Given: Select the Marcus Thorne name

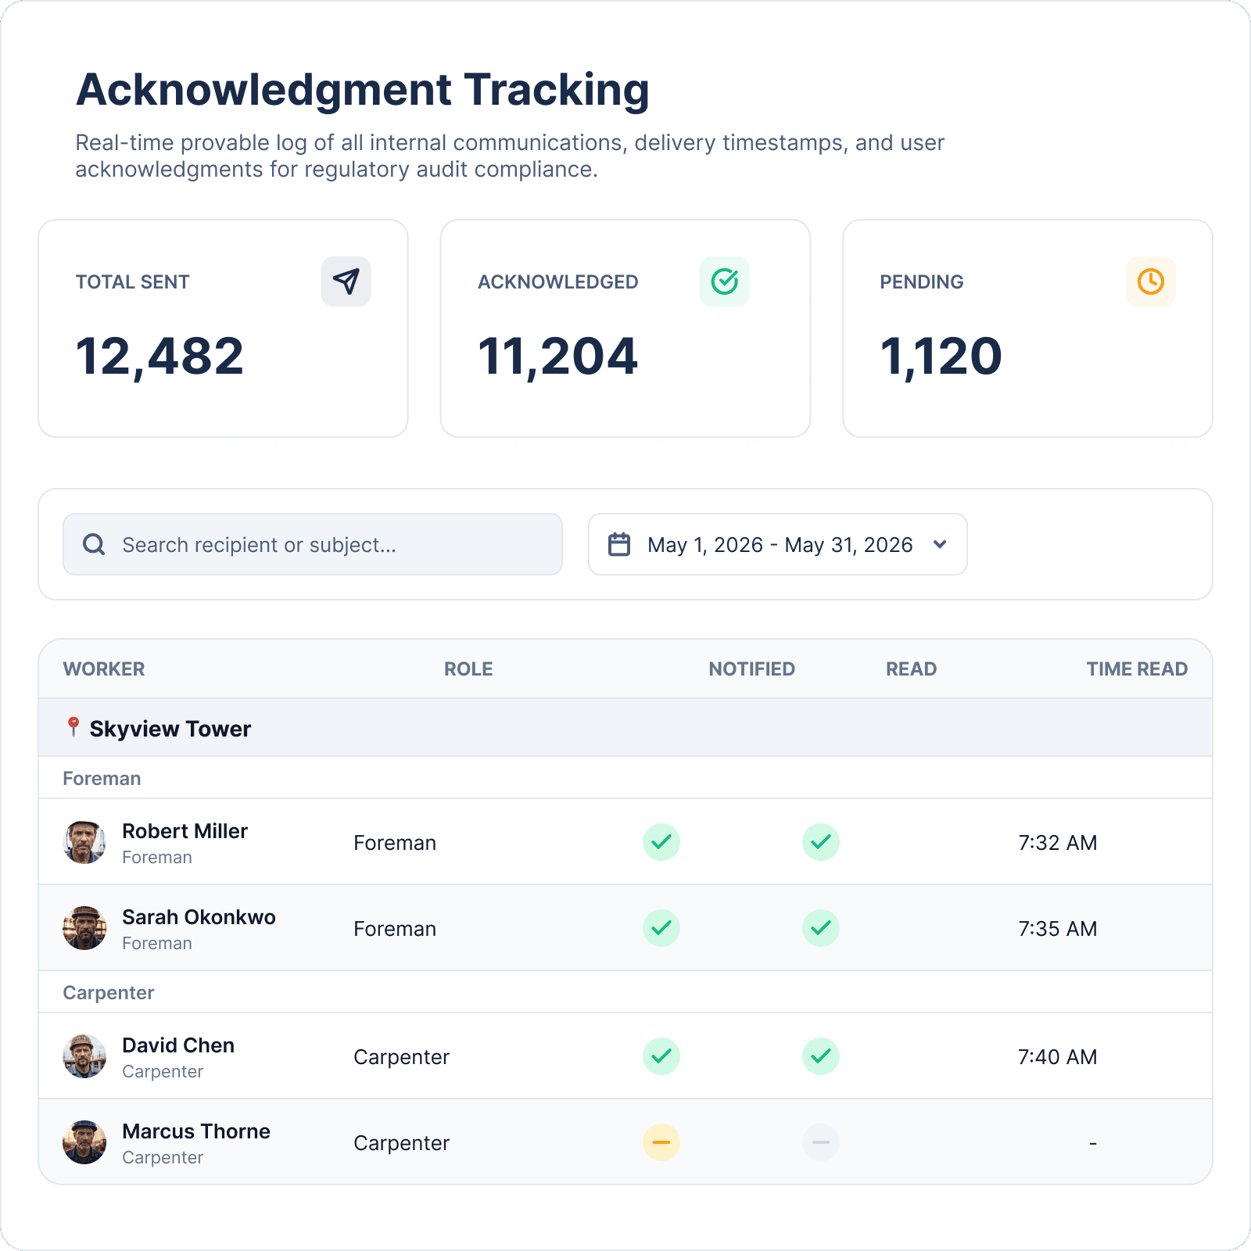Looking at the screenshot, I should pos(196,1131).
